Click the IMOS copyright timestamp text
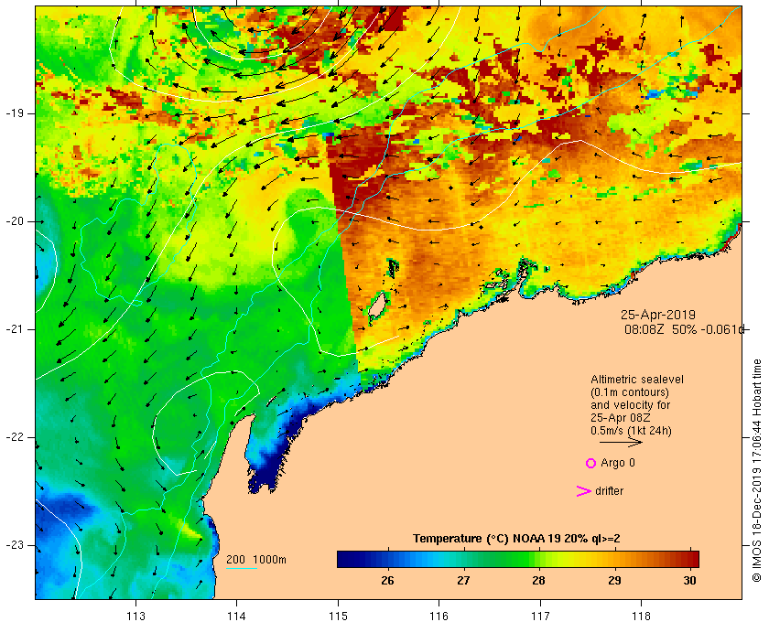This screenshot has width=769, height=622. click(757, 470)
